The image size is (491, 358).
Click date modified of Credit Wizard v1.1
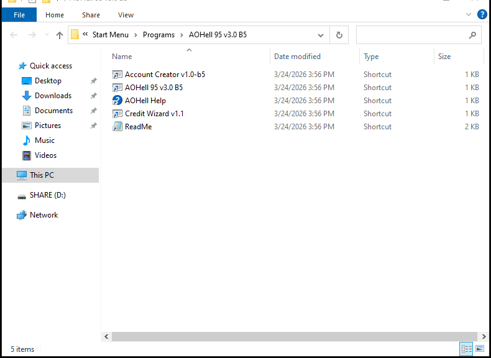pyautogui.click(x=304, y=113)
